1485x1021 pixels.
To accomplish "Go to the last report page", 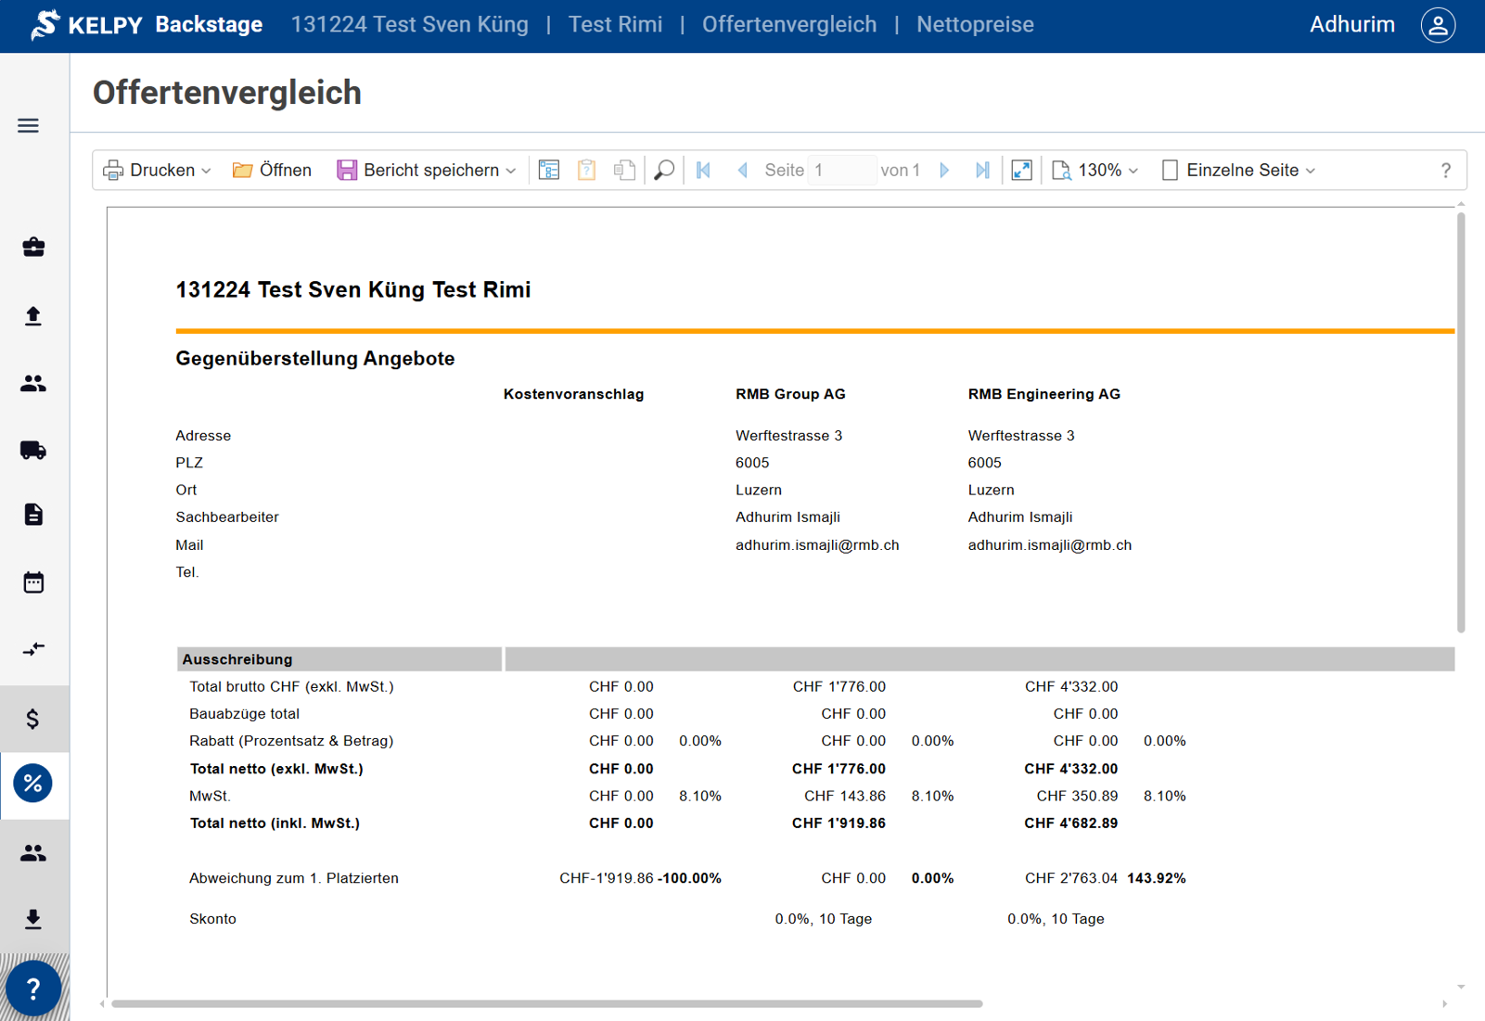I will pyautogui.click(x=982, y=171).
